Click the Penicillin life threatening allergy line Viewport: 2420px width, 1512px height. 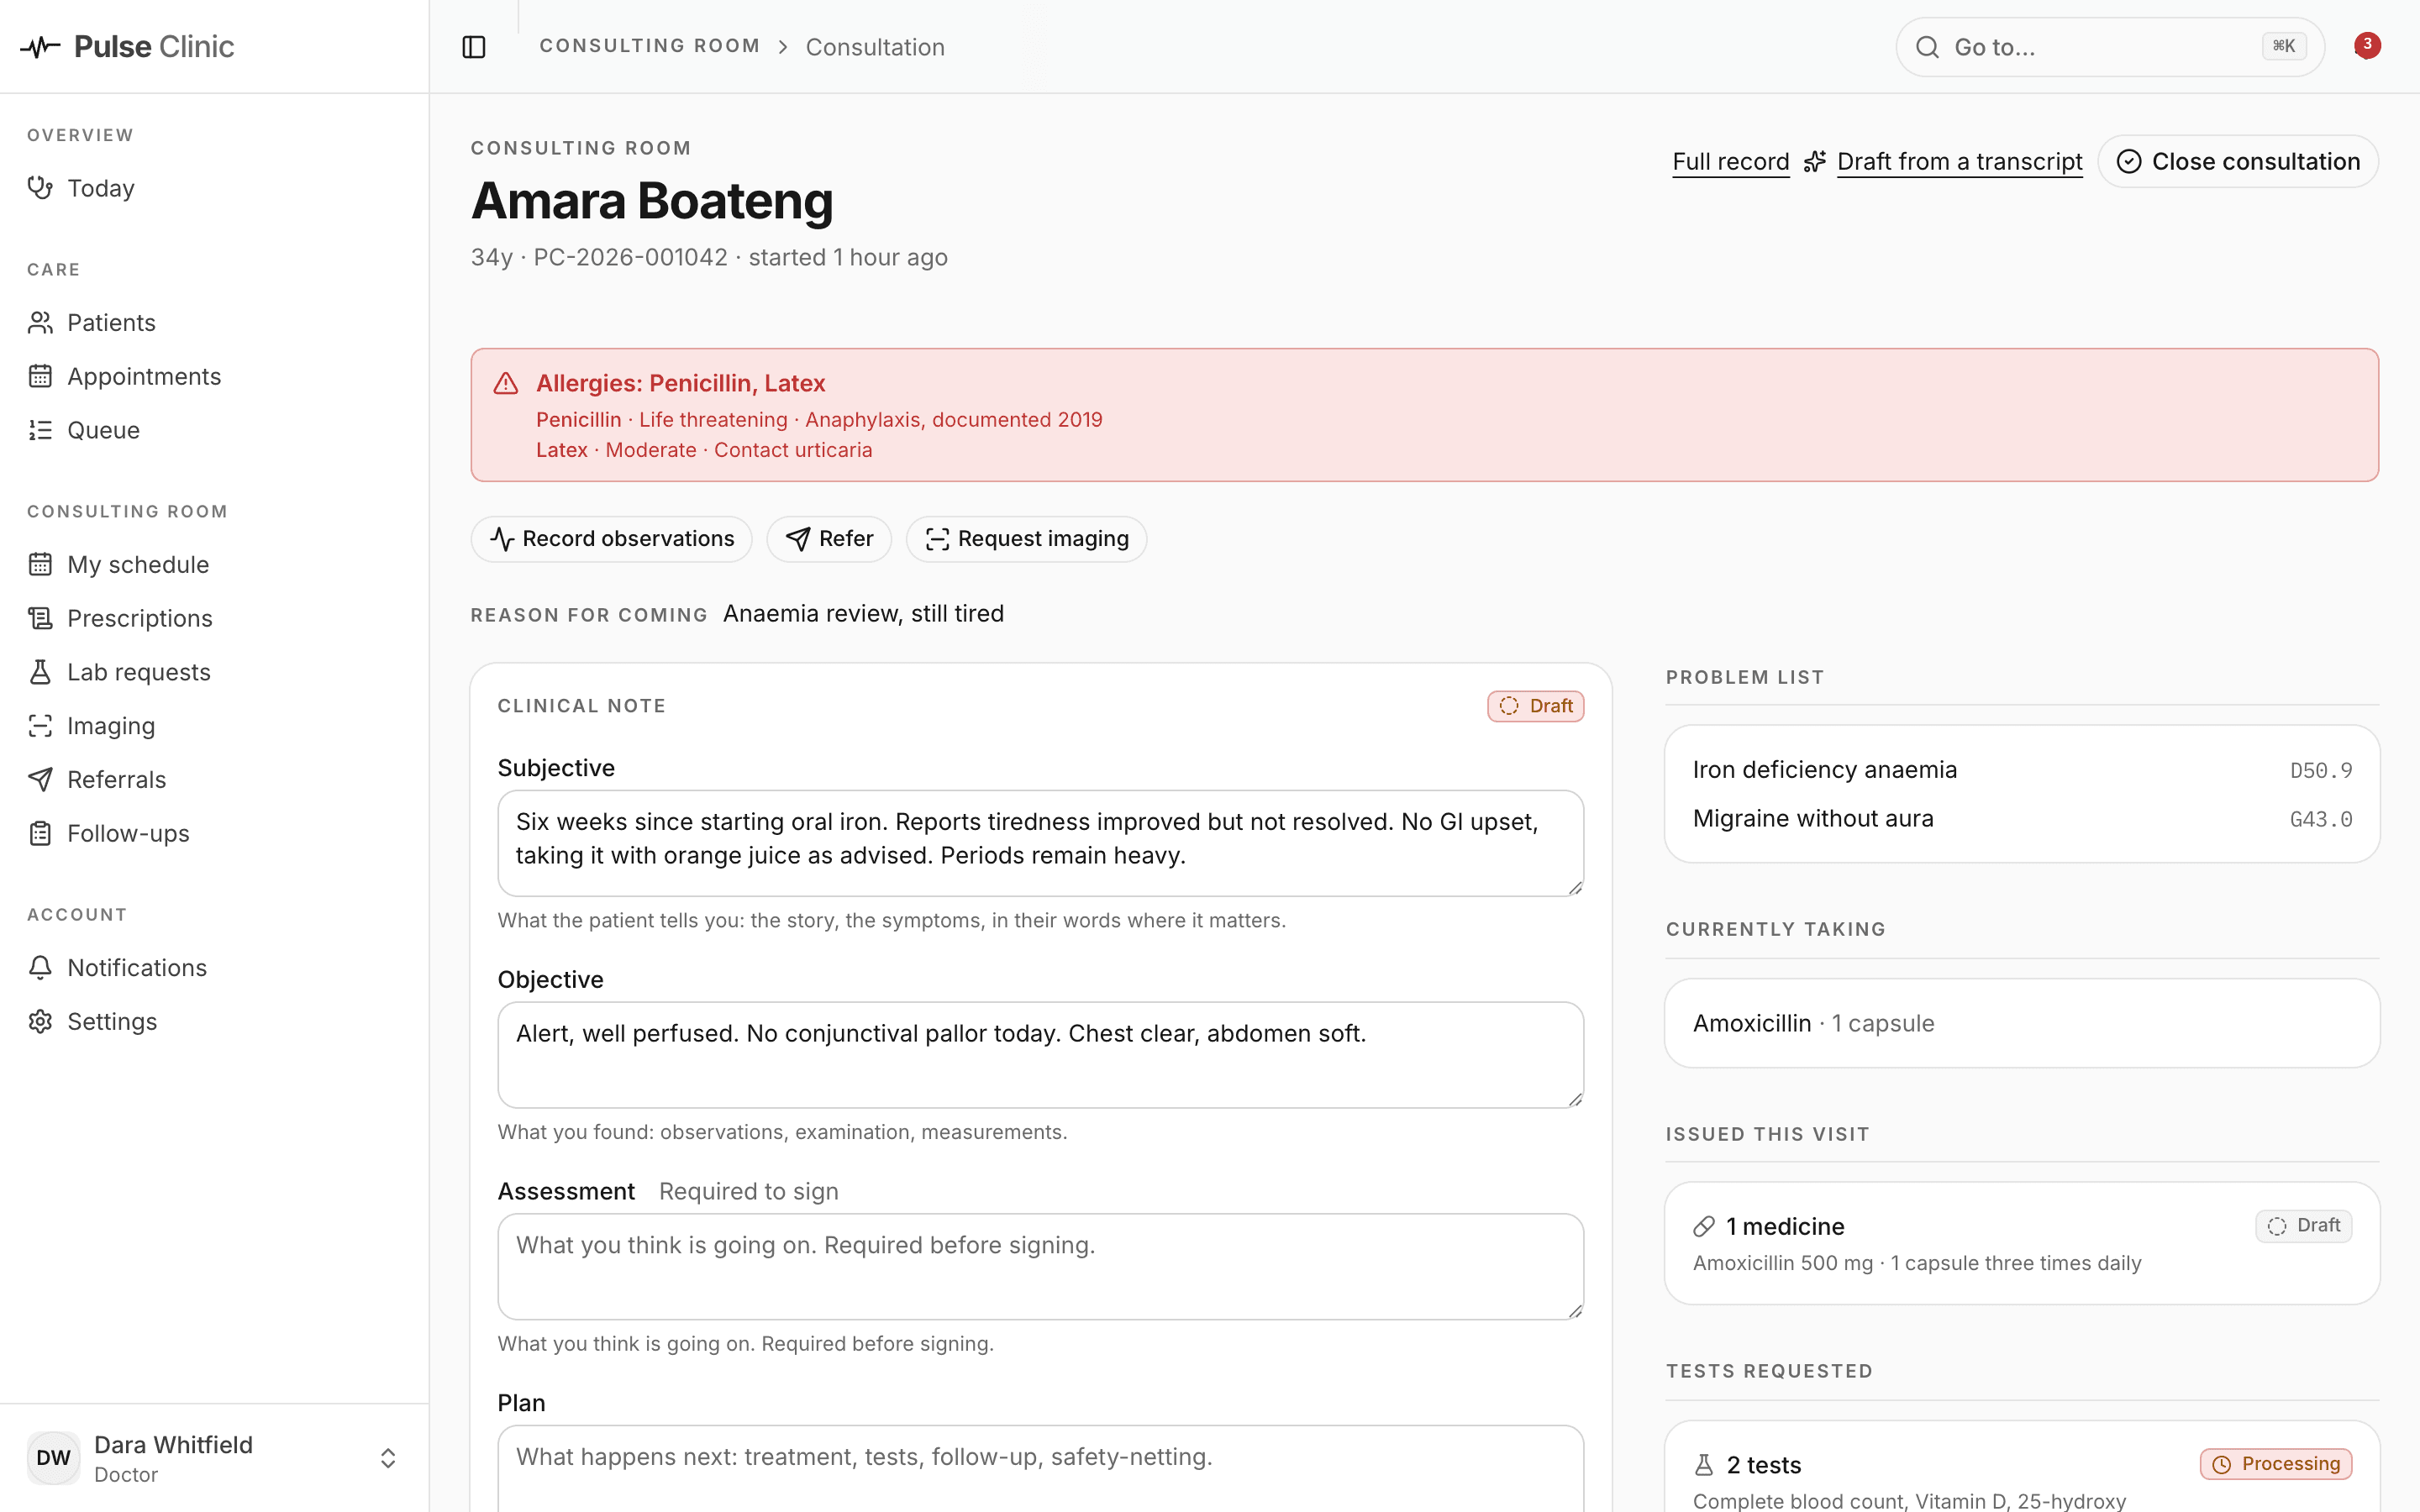[x=819, y=420]
